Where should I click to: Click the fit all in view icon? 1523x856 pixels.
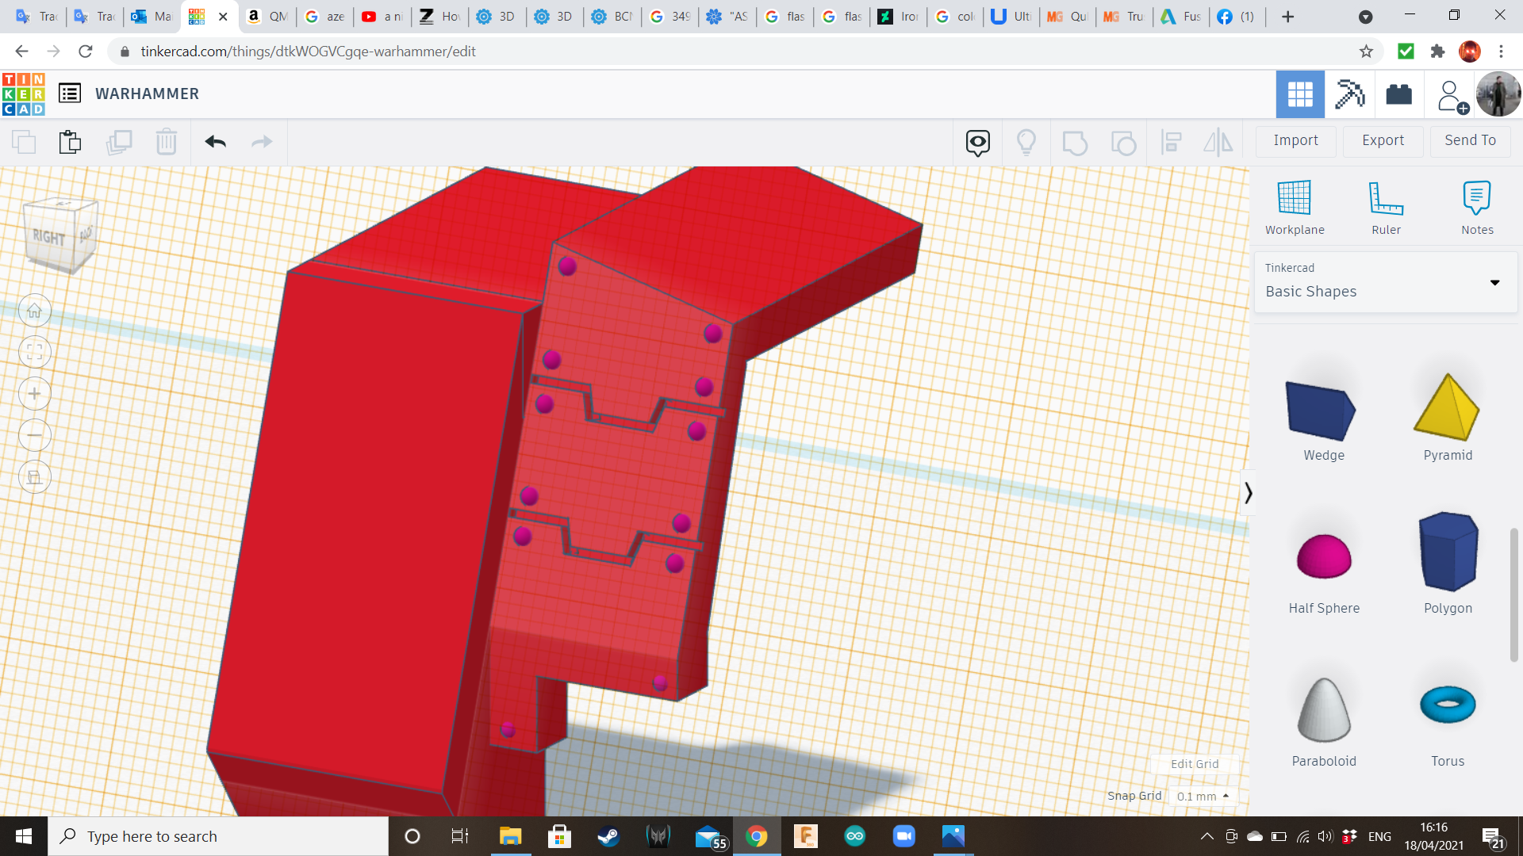[35, 352]
